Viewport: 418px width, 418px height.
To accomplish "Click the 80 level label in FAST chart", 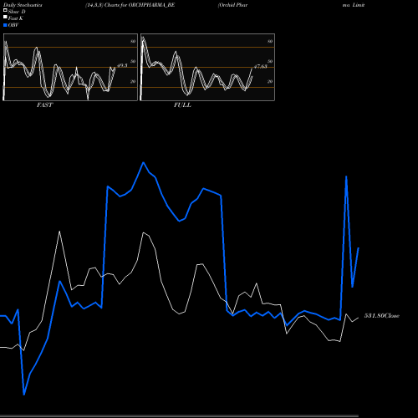I will [133, 41].
